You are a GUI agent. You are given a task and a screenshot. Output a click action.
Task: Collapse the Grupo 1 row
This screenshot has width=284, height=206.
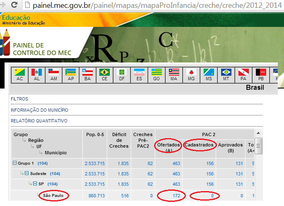coord(14,163)
